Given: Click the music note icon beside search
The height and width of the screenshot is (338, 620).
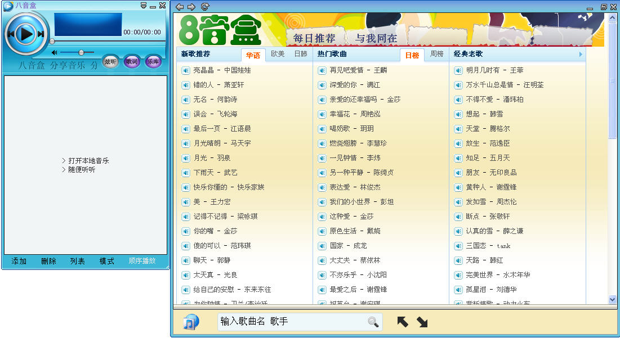Looking at the screenshot, I should (x=191, y=322).
